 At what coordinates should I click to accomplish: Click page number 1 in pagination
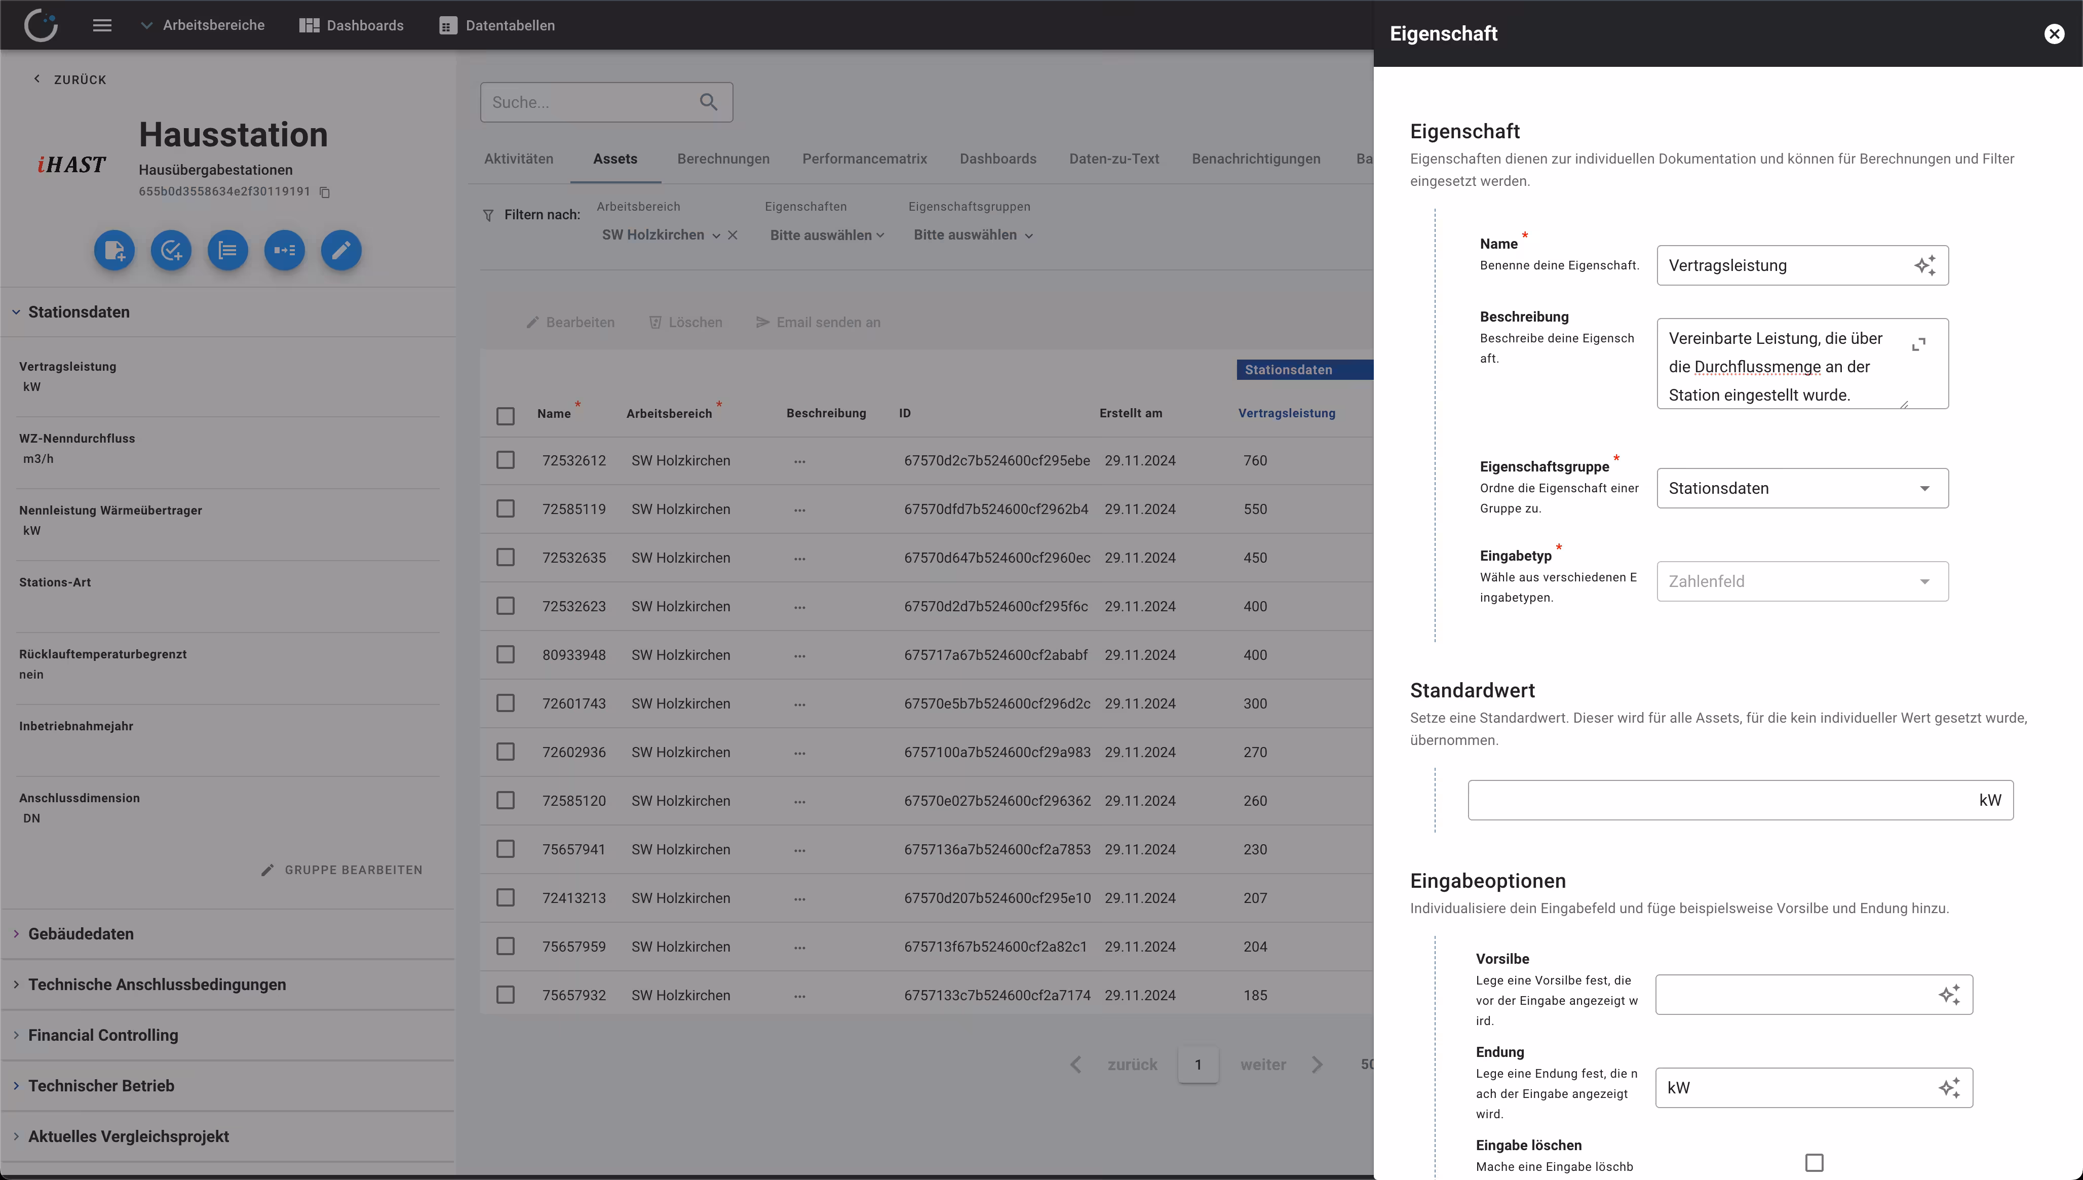pos(1198,1064)
